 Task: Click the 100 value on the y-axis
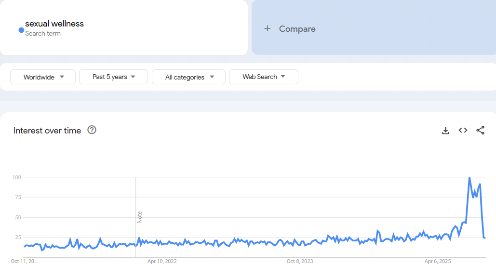[x=16, y=177]
